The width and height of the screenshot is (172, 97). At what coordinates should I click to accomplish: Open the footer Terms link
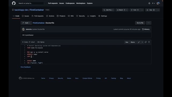43,78
